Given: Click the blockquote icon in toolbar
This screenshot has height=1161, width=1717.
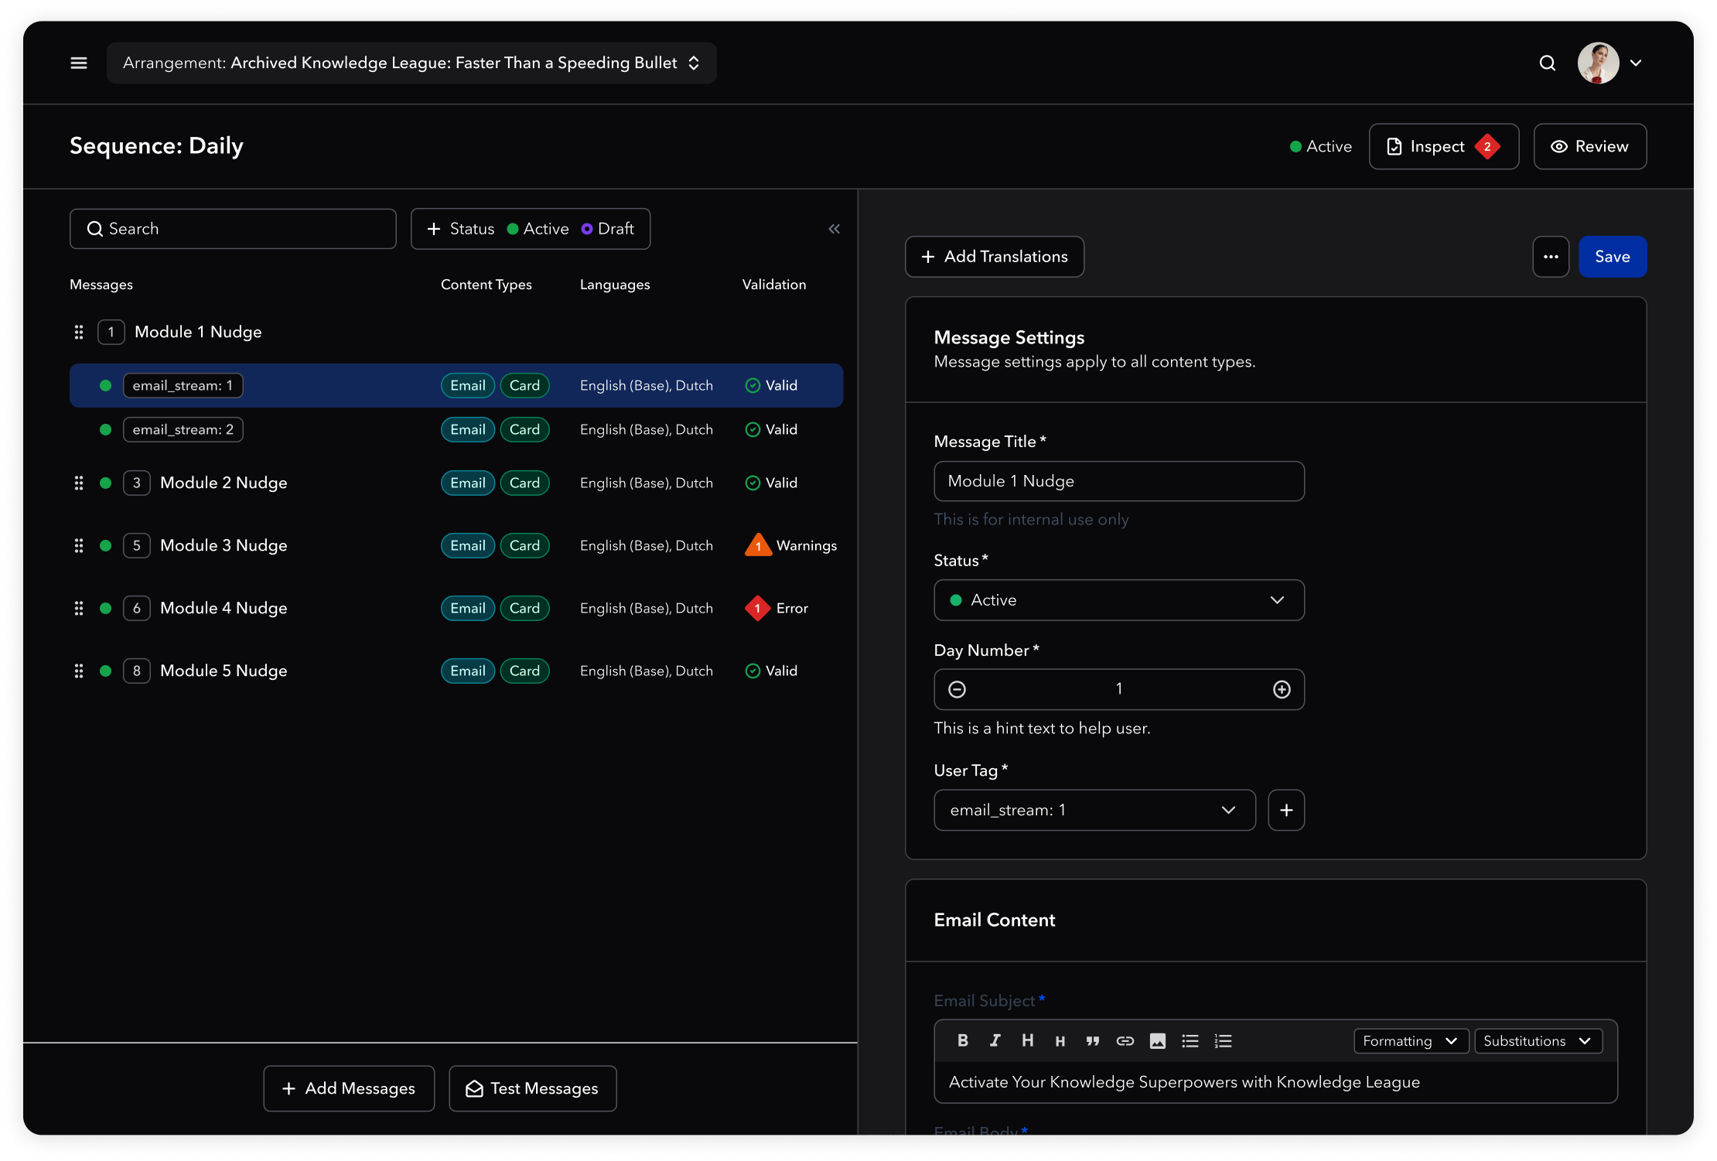Looking at the screenshot, I should click(x=1092, y=1041).
